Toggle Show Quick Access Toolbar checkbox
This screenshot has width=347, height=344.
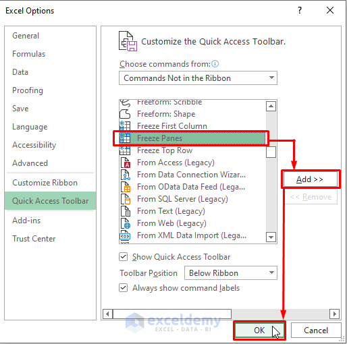tap(124, 257)
